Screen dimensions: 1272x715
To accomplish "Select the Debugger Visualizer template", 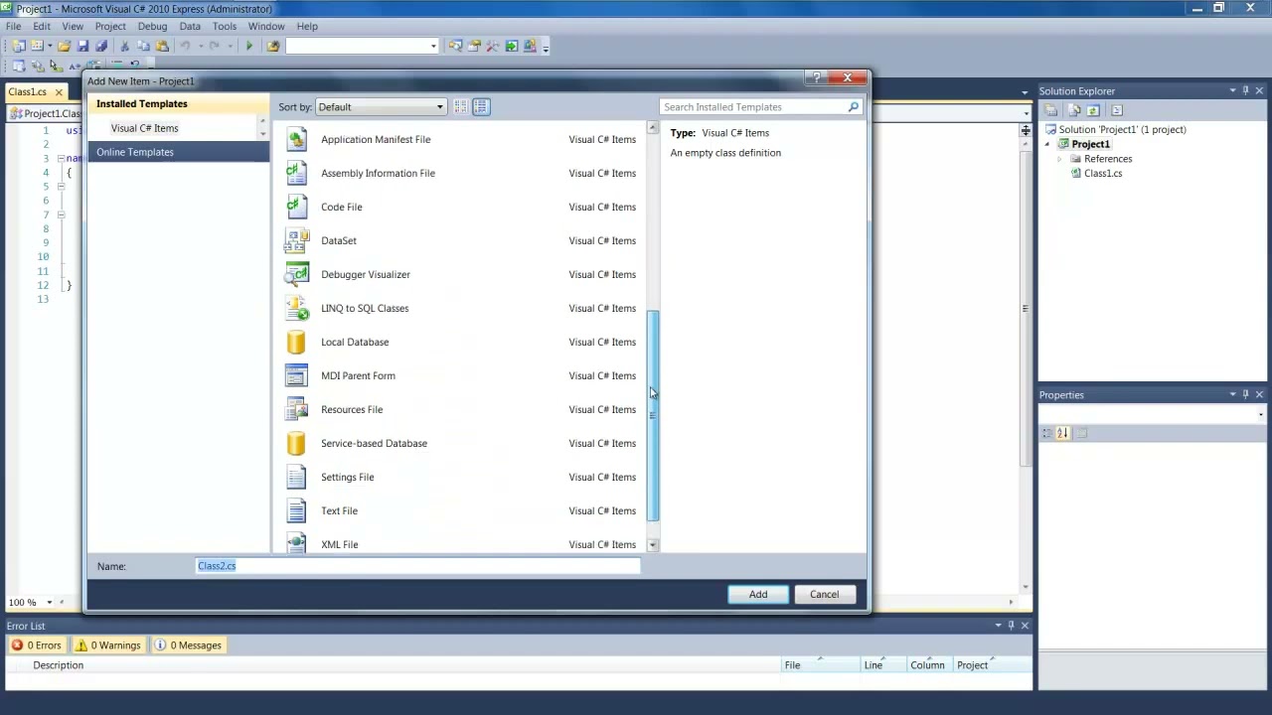I will pyautogui.click(x=460, y=274).
